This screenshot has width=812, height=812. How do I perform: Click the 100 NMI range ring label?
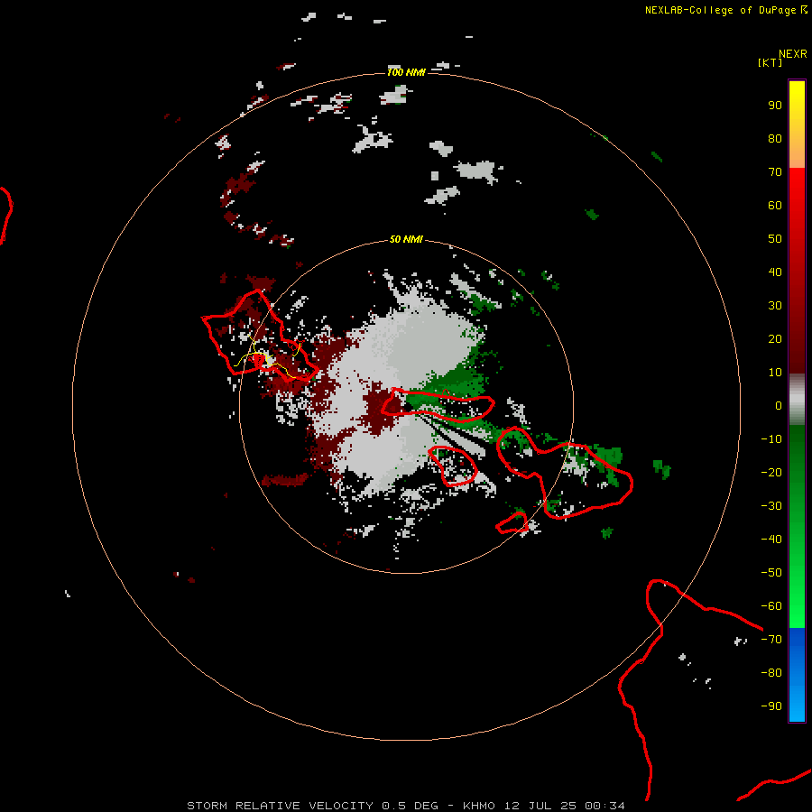point(406,72)
